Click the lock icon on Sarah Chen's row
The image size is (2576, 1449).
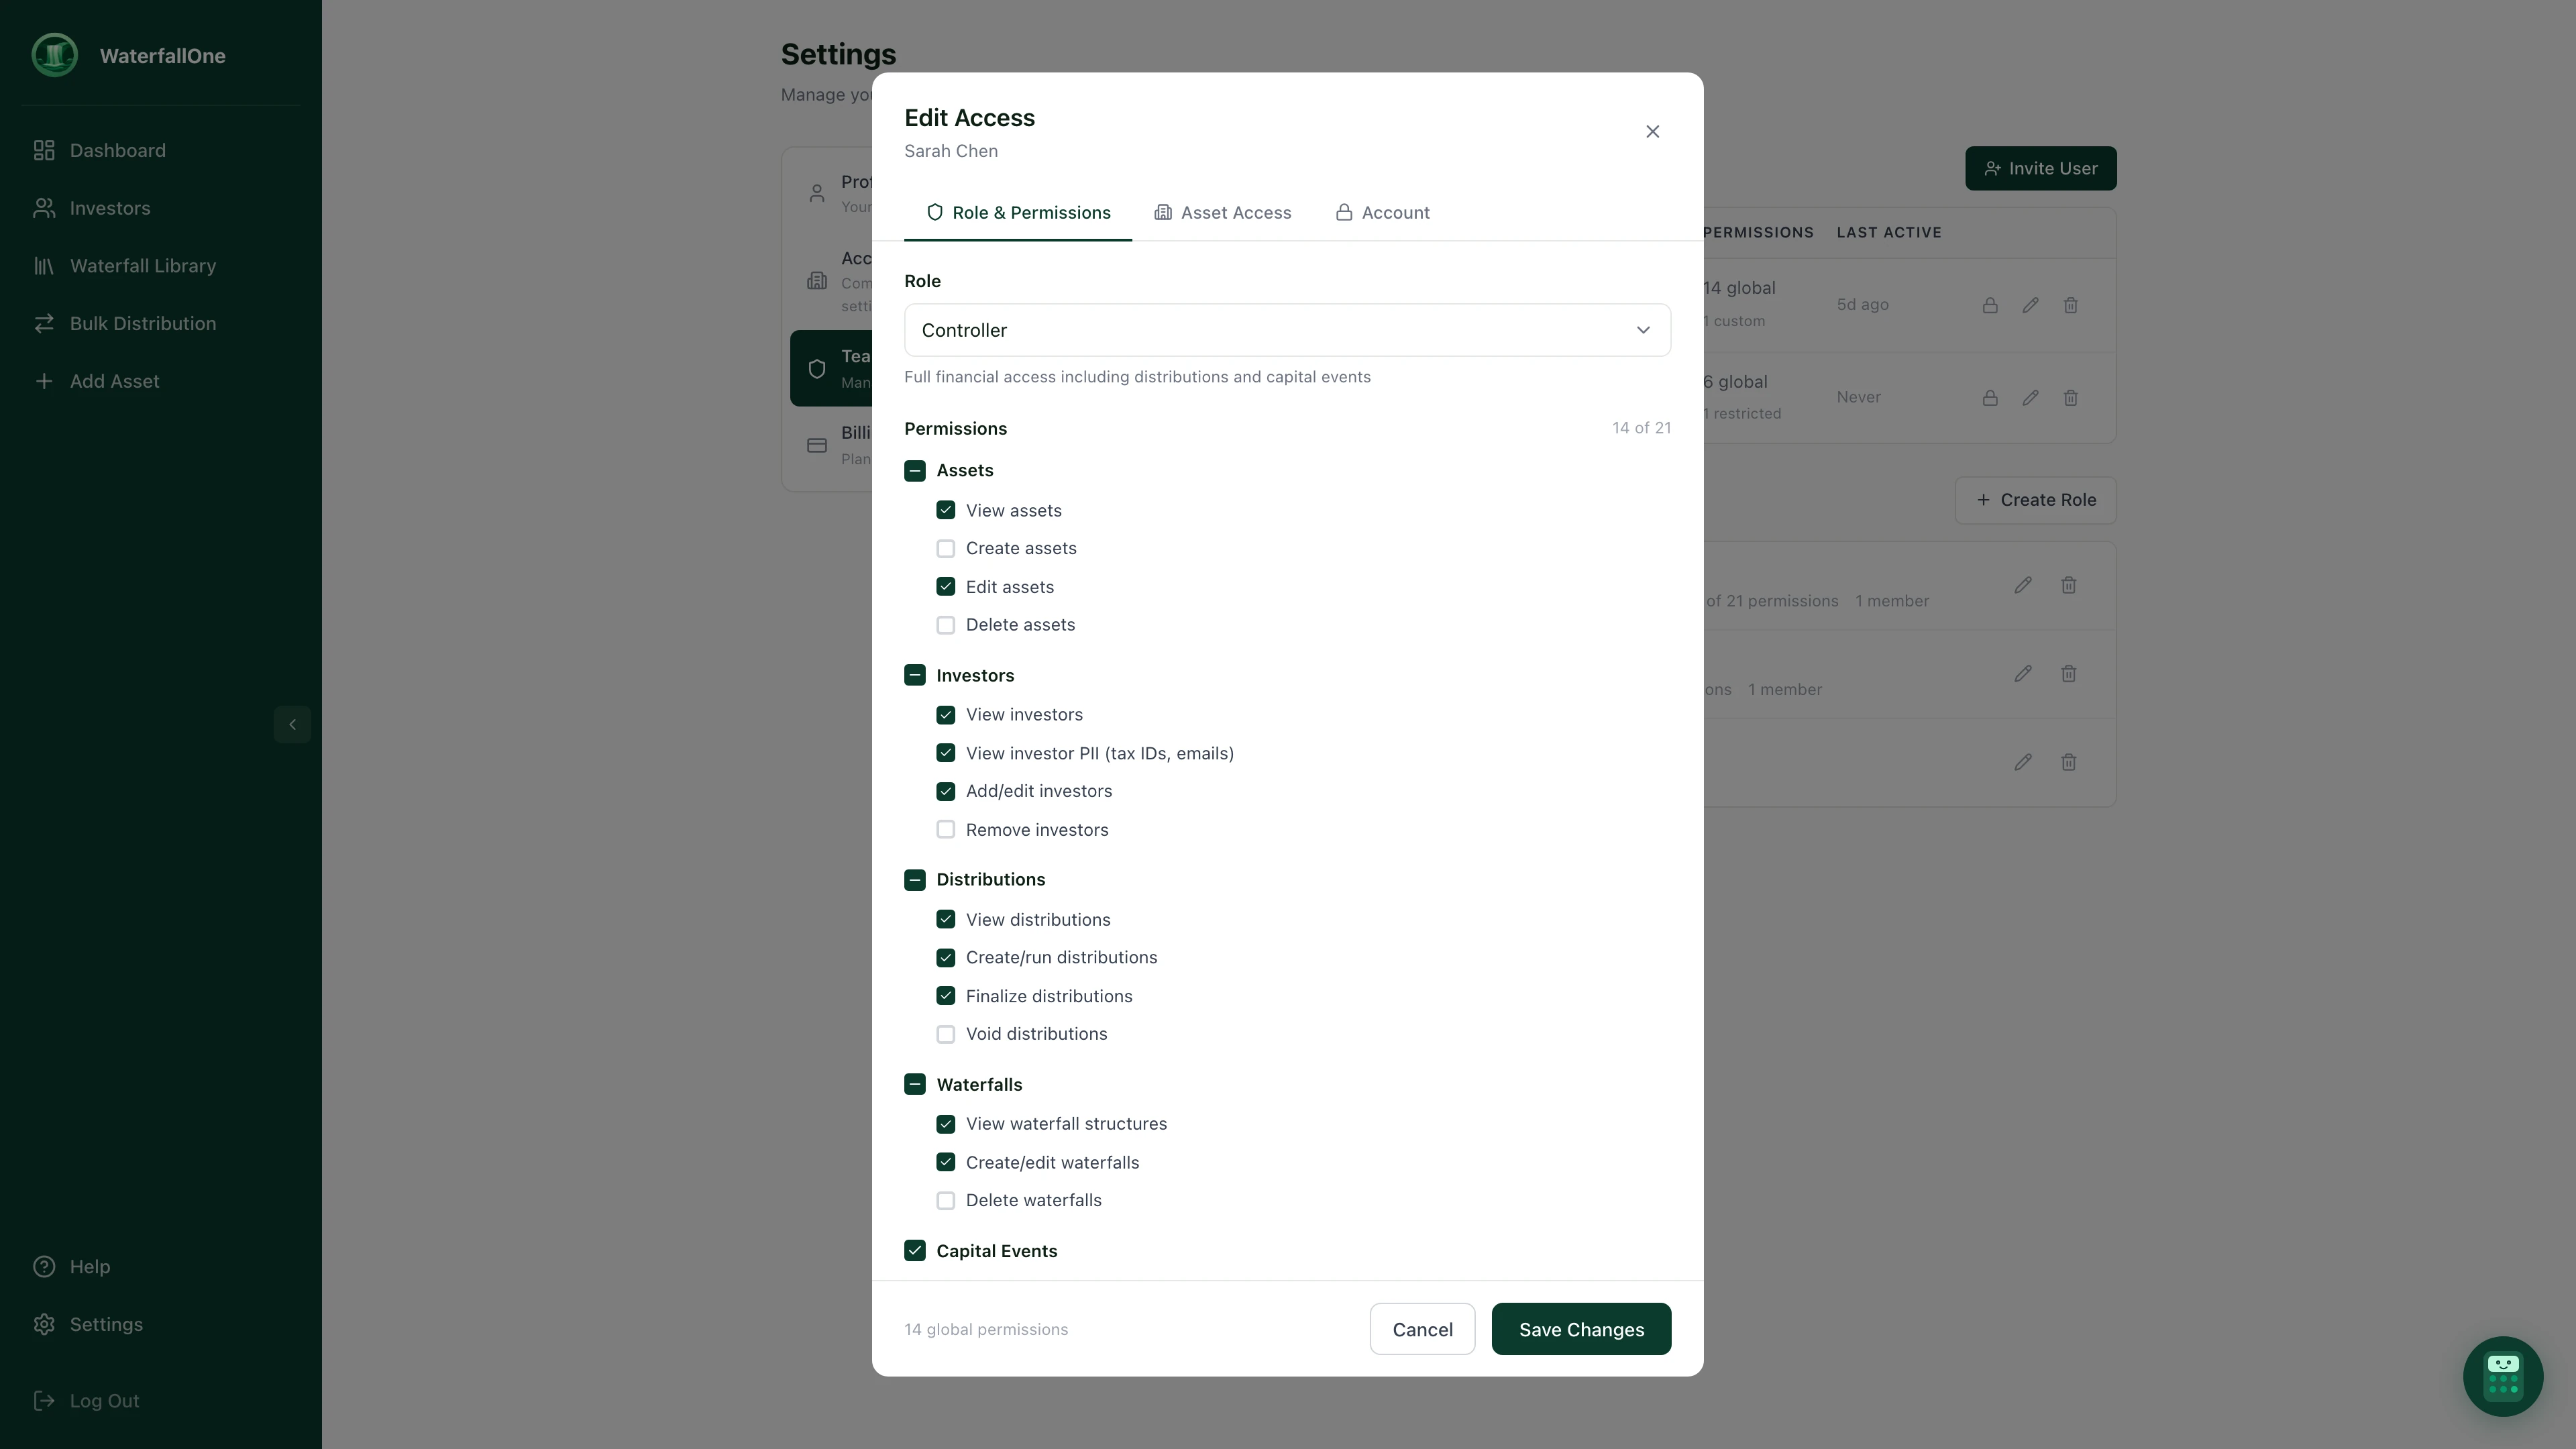coord(1990,305)
